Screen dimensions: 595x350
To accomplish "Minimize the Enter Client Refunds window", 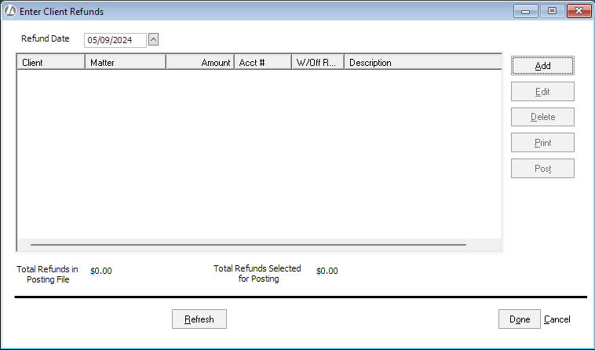I will pos(526,11).
